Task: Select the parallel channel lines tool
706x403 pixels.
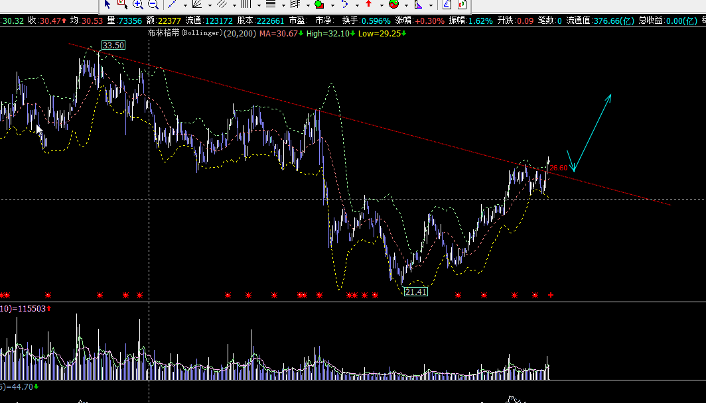Action: (x=222, y=5)
